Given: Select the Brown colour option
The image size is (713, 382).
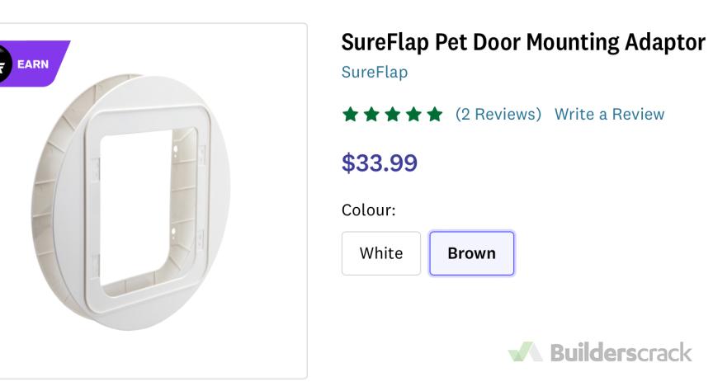Looking at the screenshot, I should click(471, 253).
